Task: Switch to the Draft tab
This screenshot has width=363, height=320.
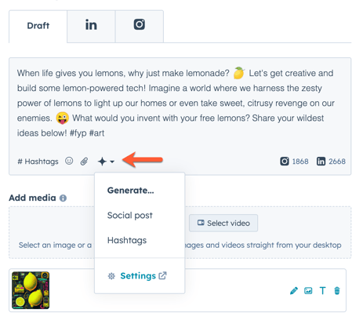Action: (38, 26)
